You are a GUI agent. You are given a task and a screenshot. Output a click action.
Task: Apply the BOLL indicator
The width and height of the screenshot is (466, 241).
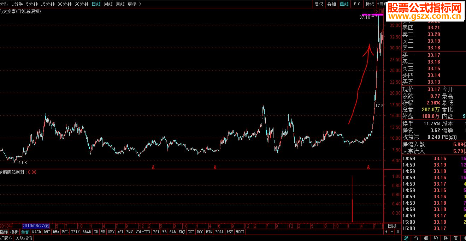[219, 232]
